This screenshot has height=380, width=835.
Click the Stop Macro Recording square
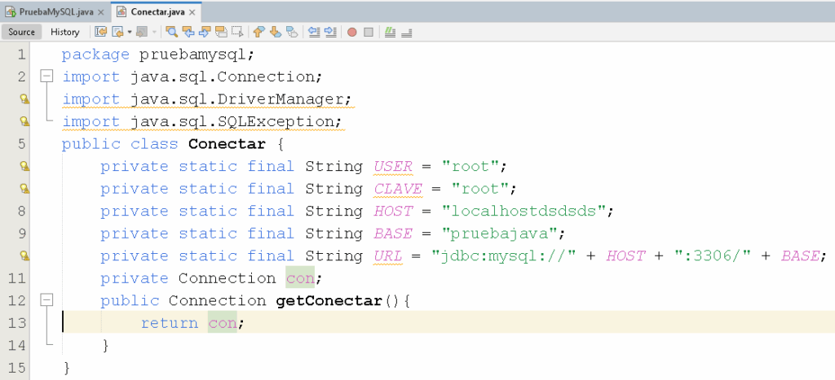tap(369, 32)
